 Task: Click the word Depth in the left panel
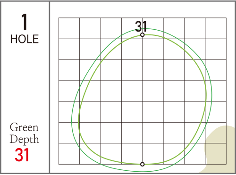pos(24,139)
